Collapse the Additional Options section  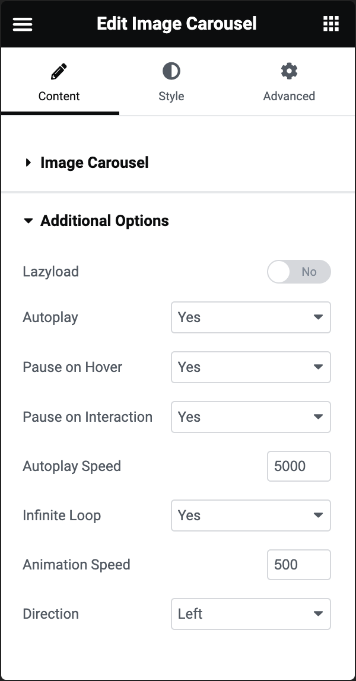pyautogui.click(x=104, y=221)
